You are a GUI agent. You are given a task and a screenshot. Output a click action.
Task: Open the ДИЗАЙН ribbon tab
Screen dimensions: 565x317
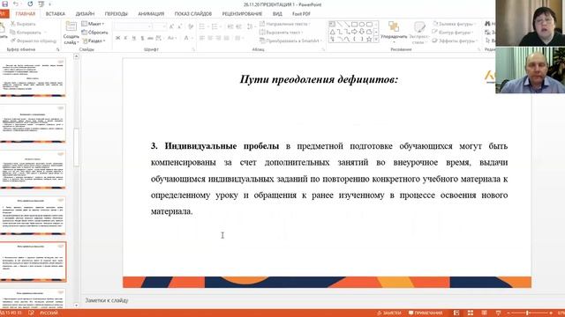tap(85, 14)
